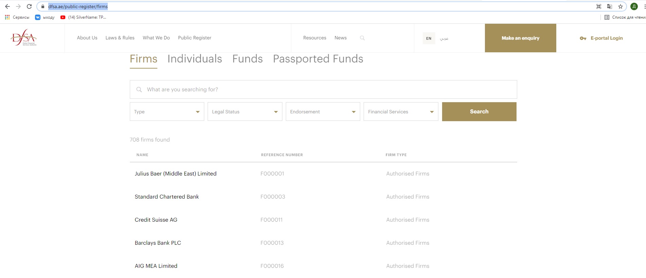646x278 pixels.
Task: Open the Financial Services dropdown
Action: pos(401,112)
